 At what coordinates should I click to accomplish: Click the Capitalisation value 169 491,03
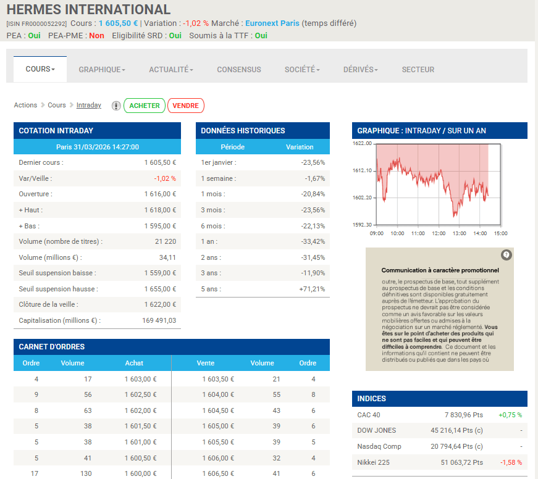159,320
